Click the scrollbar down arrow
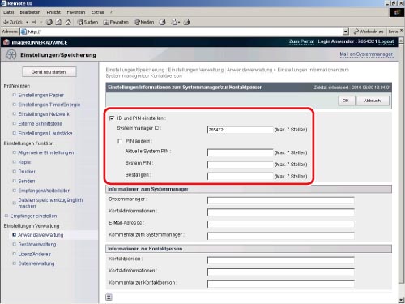Image resolution: width=405 pixels, height=304 pixels. 401,300
